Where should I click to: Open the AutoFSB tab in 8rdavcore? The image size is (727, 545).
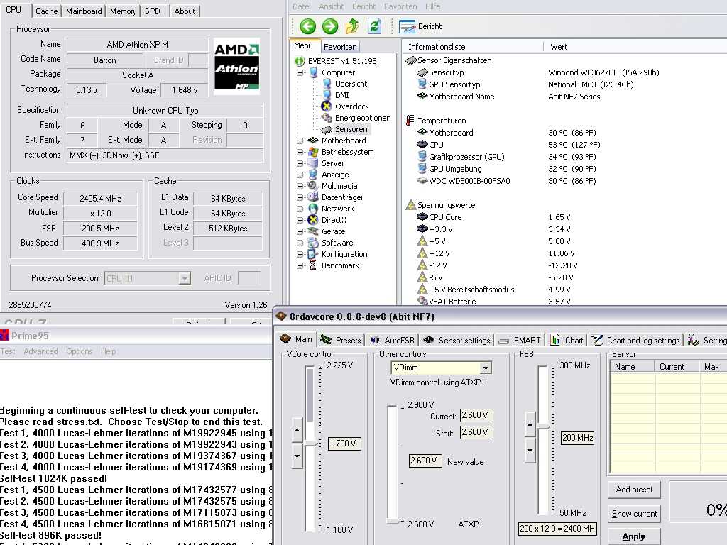click(392, 340)
